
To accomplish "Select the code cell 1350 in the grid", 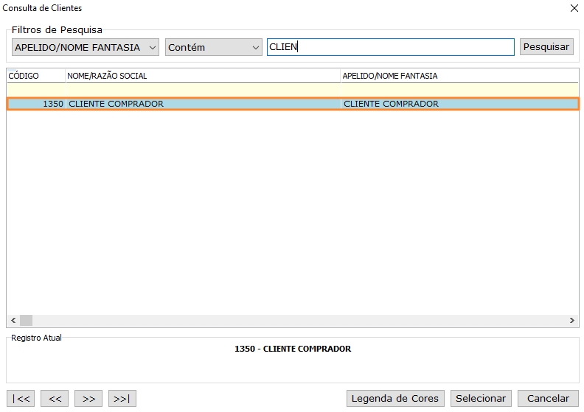I will (x=37, y=104).
